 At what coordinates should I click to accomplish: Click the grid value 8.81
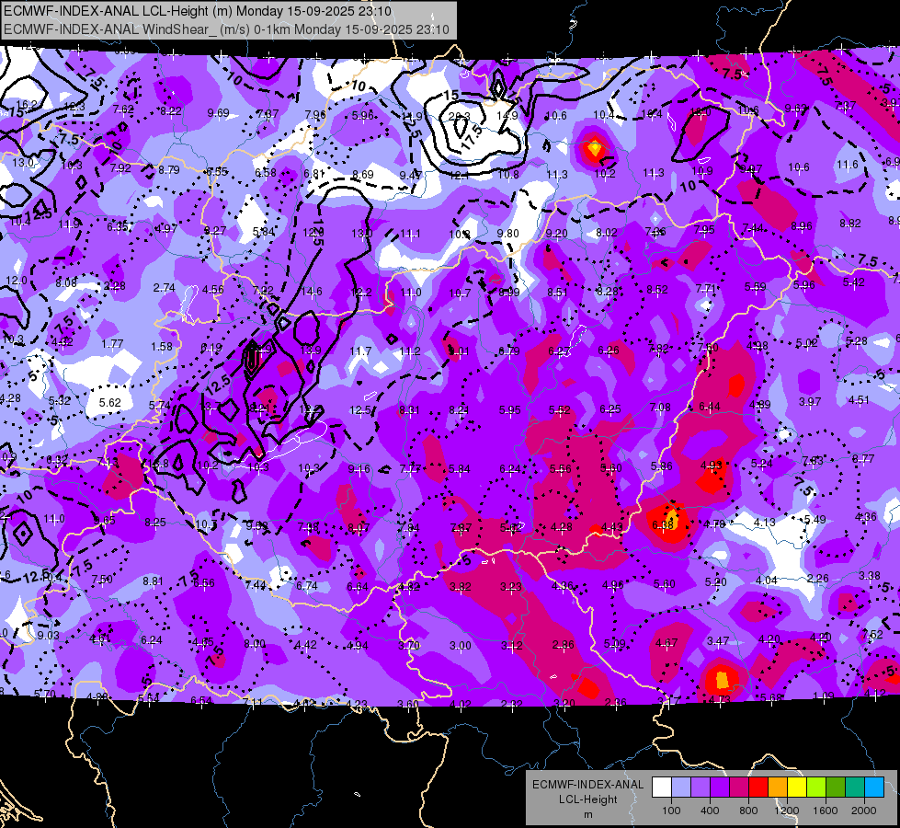[153, 581]
